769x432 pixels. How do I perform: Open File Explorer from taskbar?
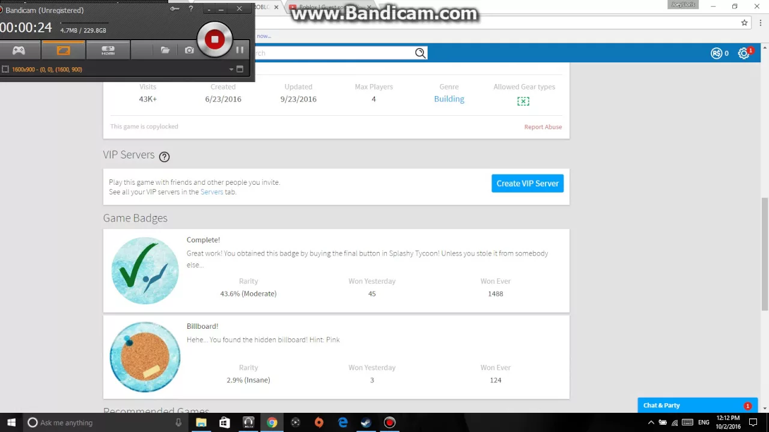click(x=201, y=422)
